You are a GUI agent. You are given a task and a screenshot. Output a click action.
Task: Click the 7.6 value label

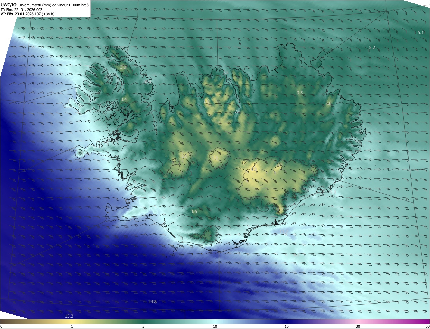(237, 111)
